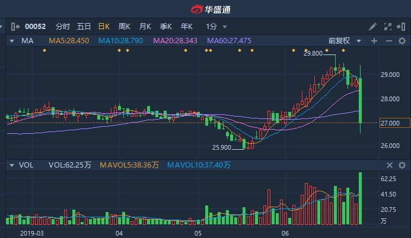411x238 pixels.
Task: Select the 日K daily candlestick tab
Action: (104, 27)
